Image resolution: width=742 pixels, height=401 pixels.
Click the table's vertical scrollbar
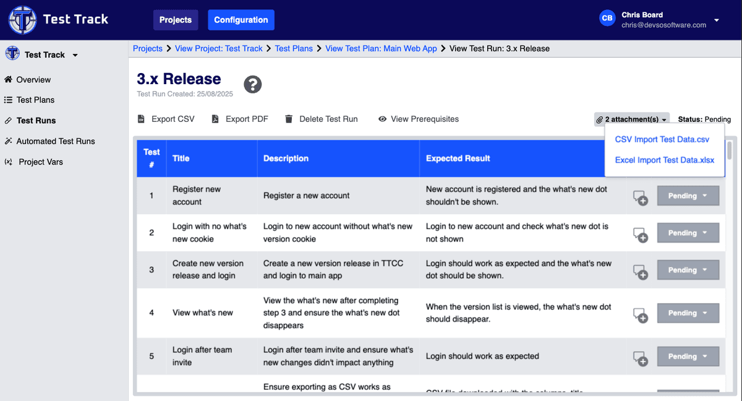click(730, 152)
